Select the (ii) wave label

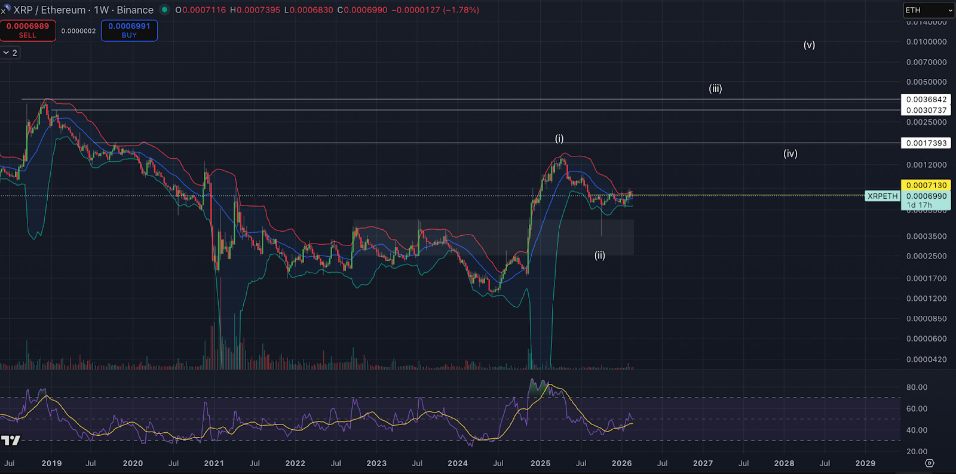point(600,256)
